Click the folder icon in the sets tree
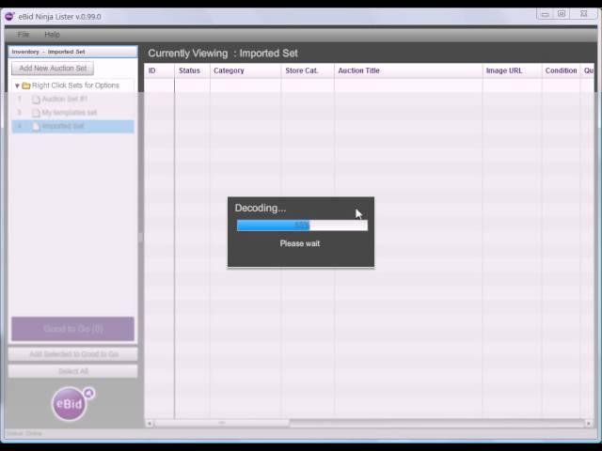 (x=26, y=86)
